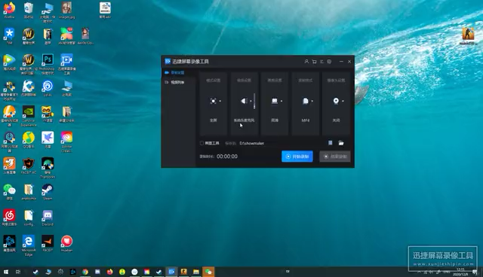Select the Discord desktop shortcut
This screenshot has height=277, width=483.
coord(48,218)
